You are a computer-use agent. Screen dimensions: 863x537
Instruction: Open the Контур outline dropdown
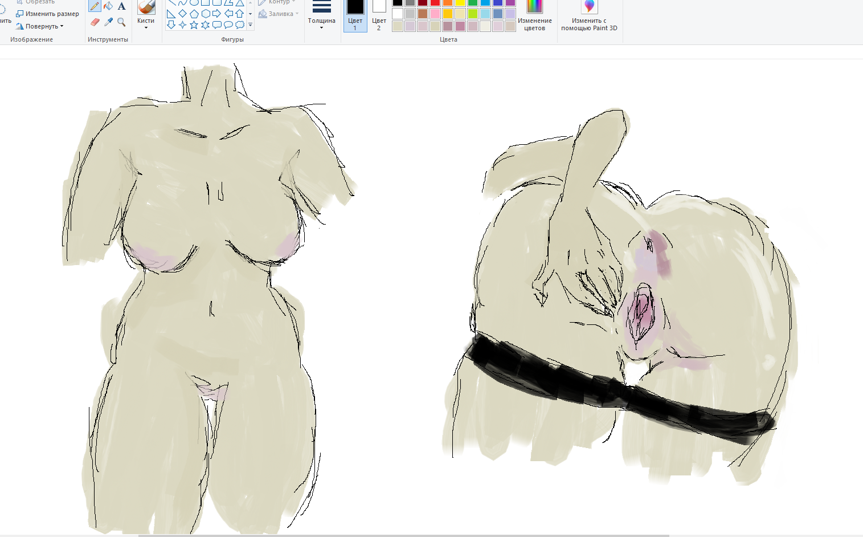[x=277, y=2]
